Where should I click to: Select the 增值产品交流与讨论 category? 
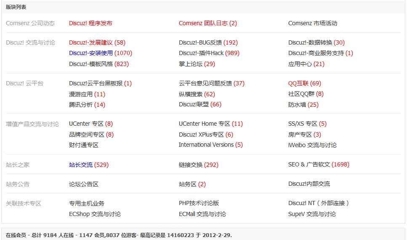(x=32, y=124)
